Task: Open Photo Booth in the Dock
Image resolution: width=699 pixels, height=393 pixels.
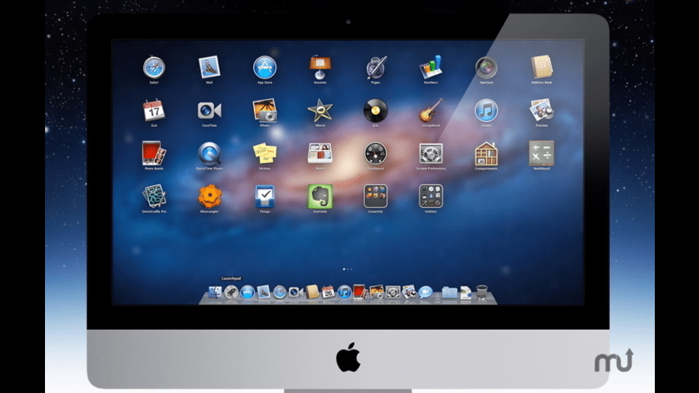Action: click(360, 291)
